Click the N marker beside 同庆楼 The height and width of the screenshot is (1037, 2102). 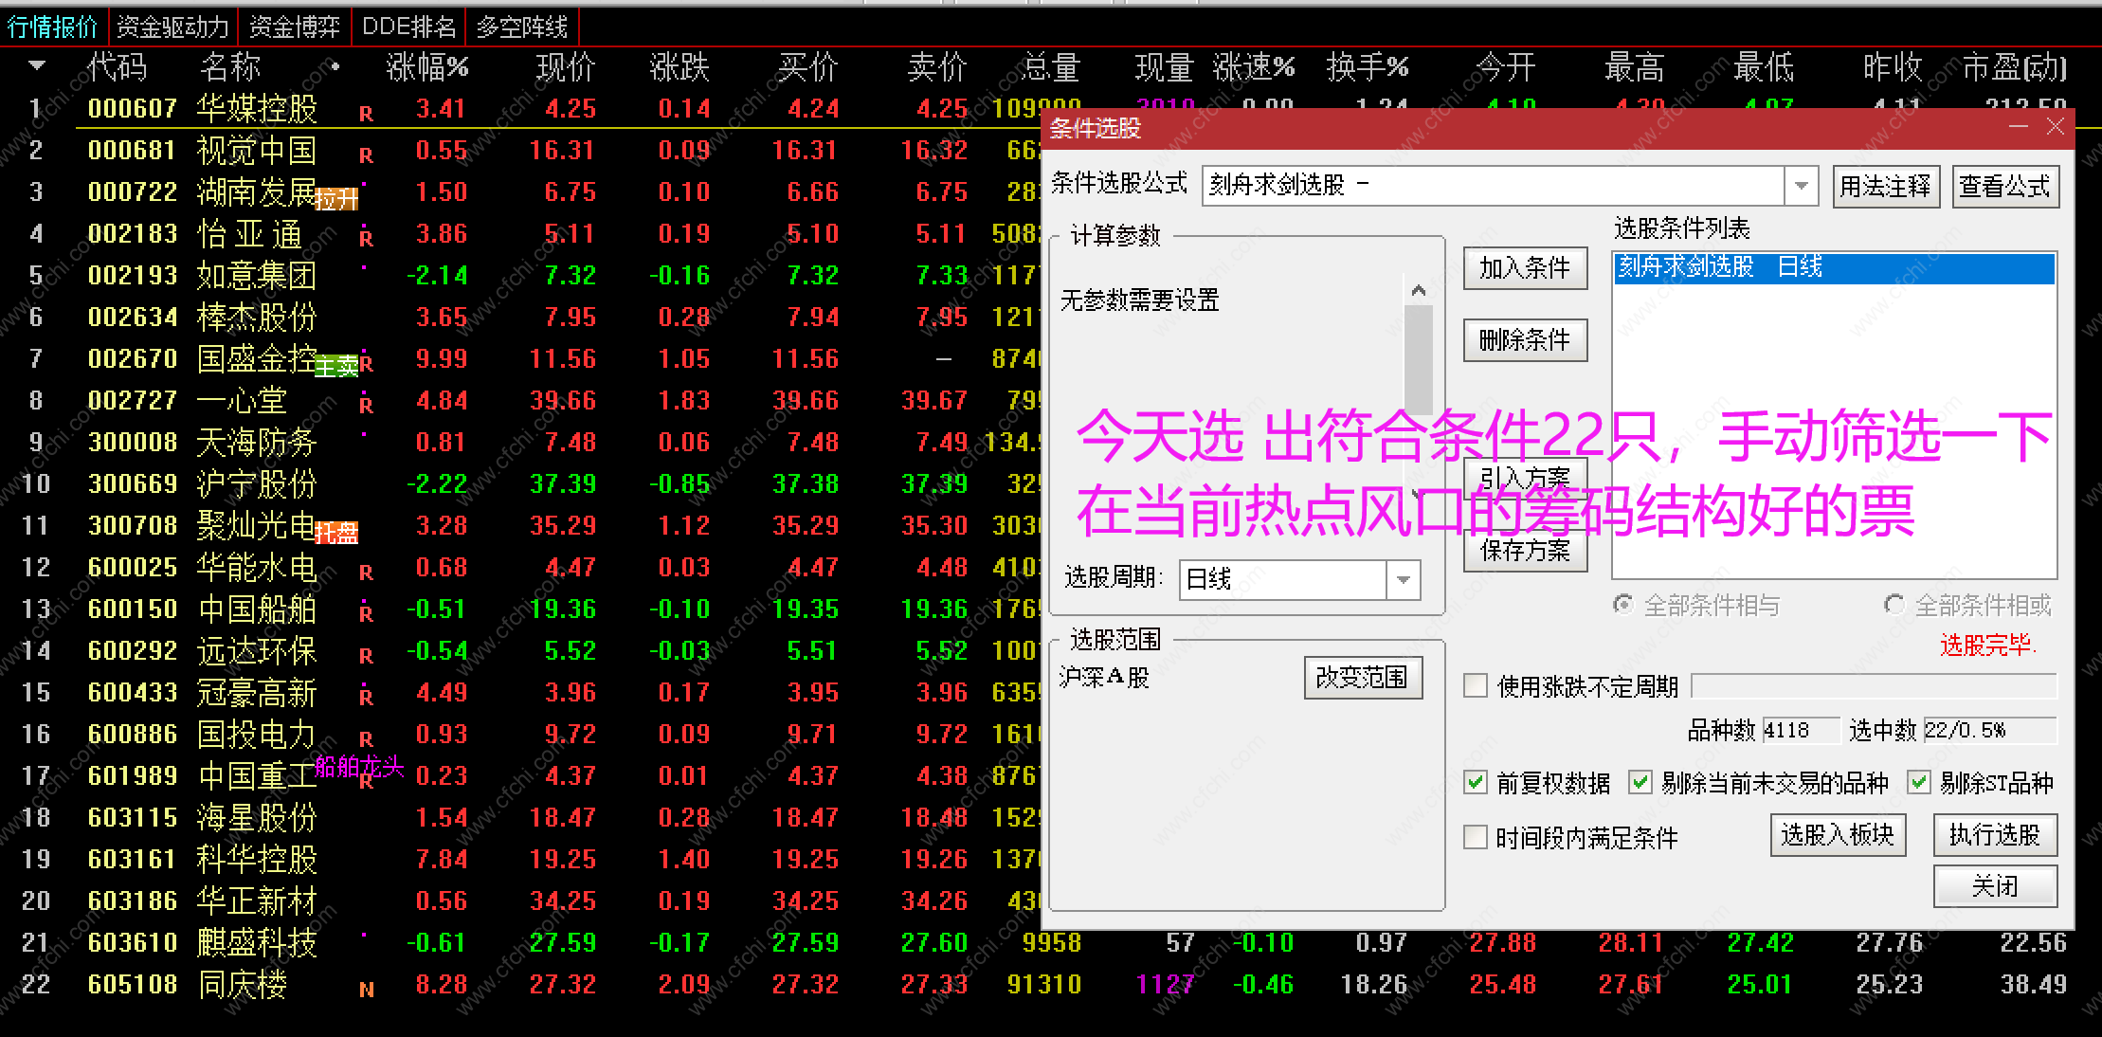[366, 991]
